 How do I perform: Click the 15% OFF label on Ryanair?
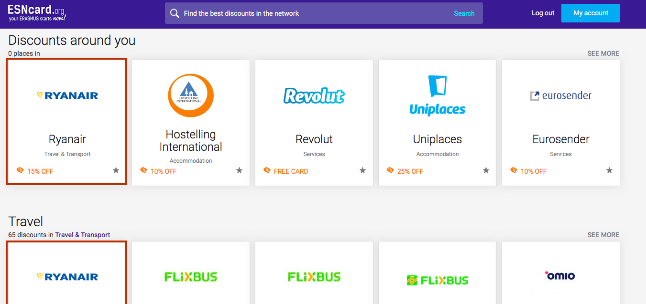tap(40, 171)
